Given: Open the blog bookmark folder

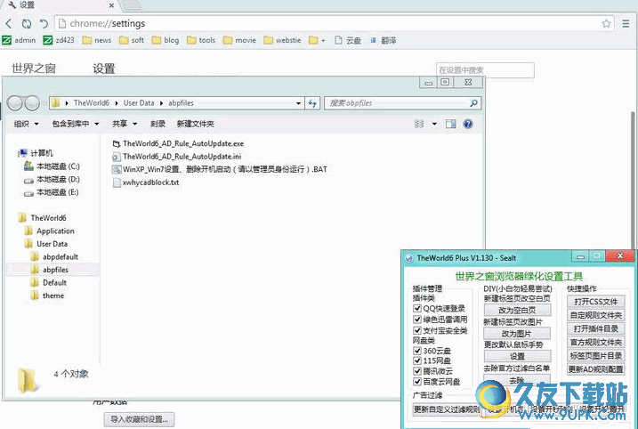Looking at the screenshot, I should [x=166, y=40].
